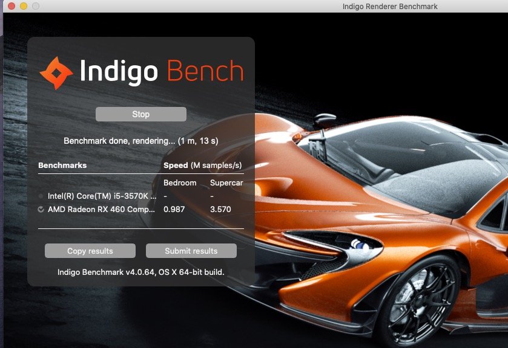Click the orange Indigo diamond logo icon
The image size is (508, 348).
tap(56, 73)
